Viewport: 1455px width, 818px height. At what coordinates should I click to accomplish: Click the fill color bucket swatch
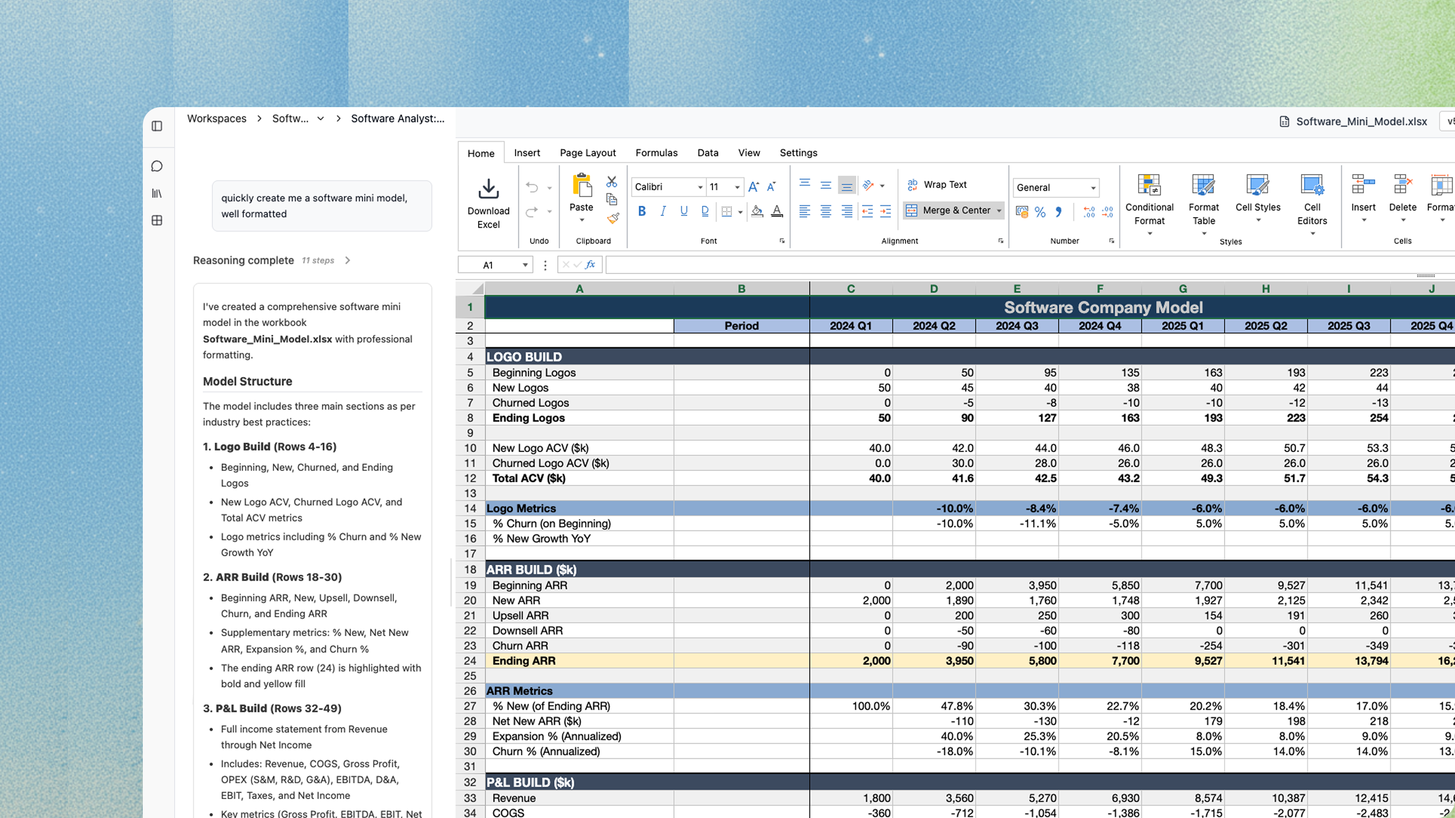click(x=757, y=211)
